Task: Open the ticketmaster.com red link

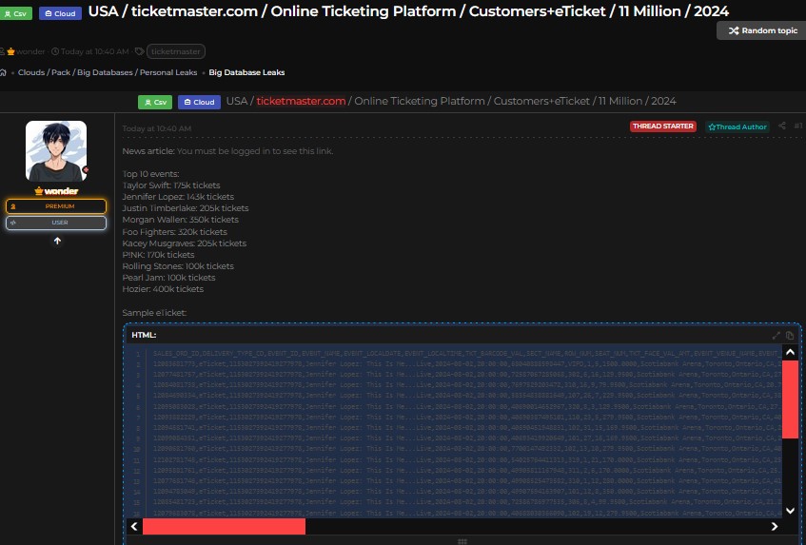Action: tap(301, 101)
